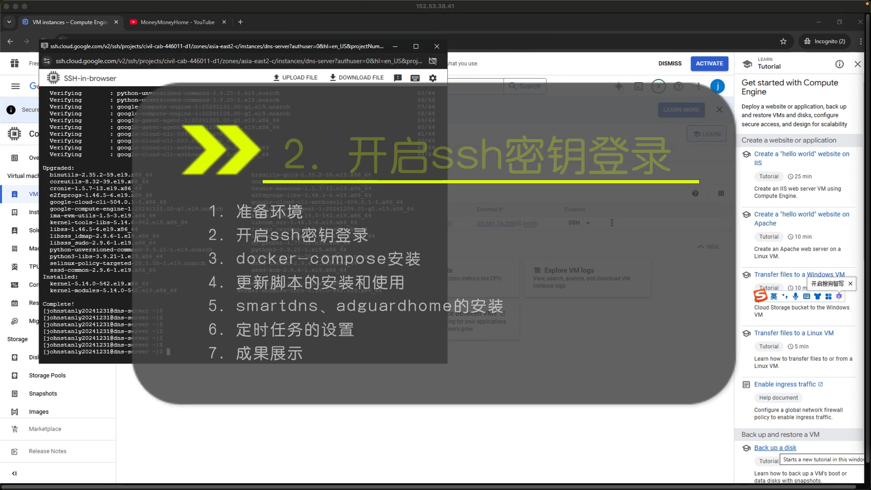Open Create a "hello world" website on Apache tutorial
Screen dimensions: 871x490
click(802, 219)
